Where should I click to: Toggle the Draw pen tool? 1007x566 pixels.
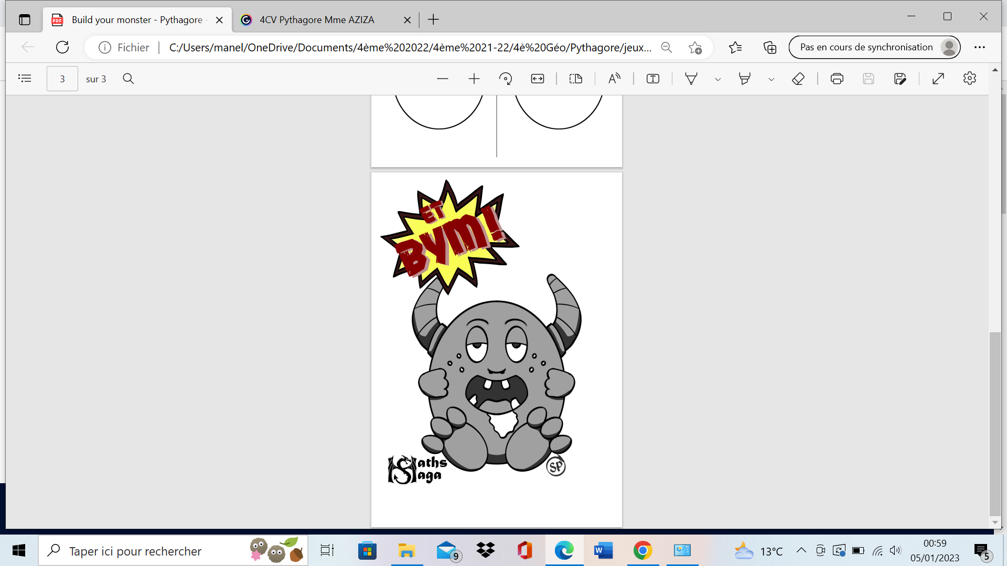tap(691, 79)
